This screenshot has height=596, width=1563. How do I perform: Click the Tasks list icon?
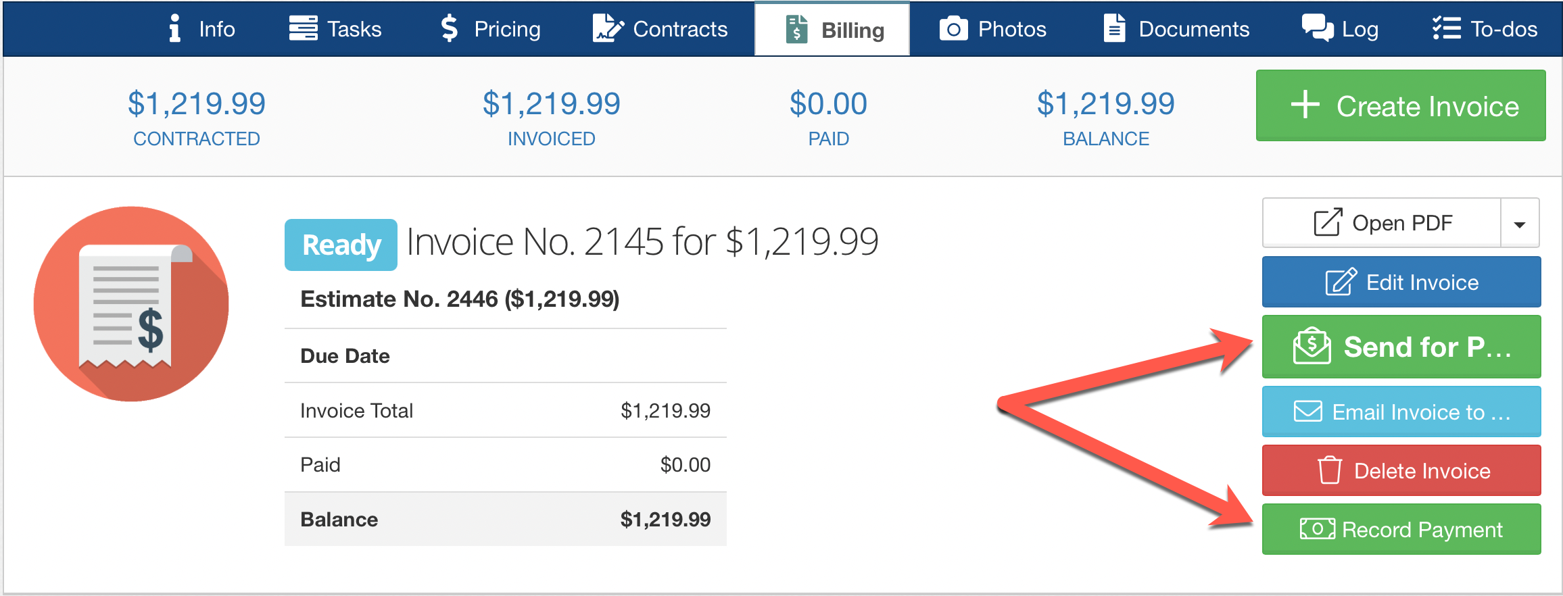[303, 29]
